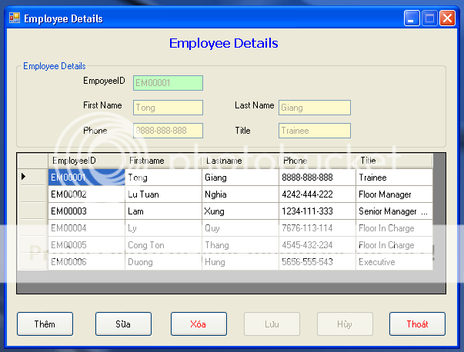The image size is (464, 352).
Task: Select cell EM00002
Action: (86, 194)
